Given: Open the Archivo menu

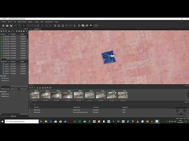Looking at the screenshot, I should (4, 22).
